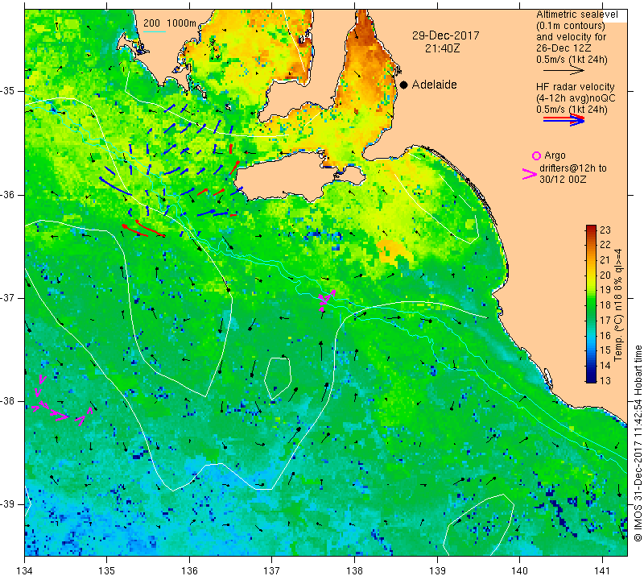Click the temperature color scale bar
The image size is (644, 580).
point(591,304)
